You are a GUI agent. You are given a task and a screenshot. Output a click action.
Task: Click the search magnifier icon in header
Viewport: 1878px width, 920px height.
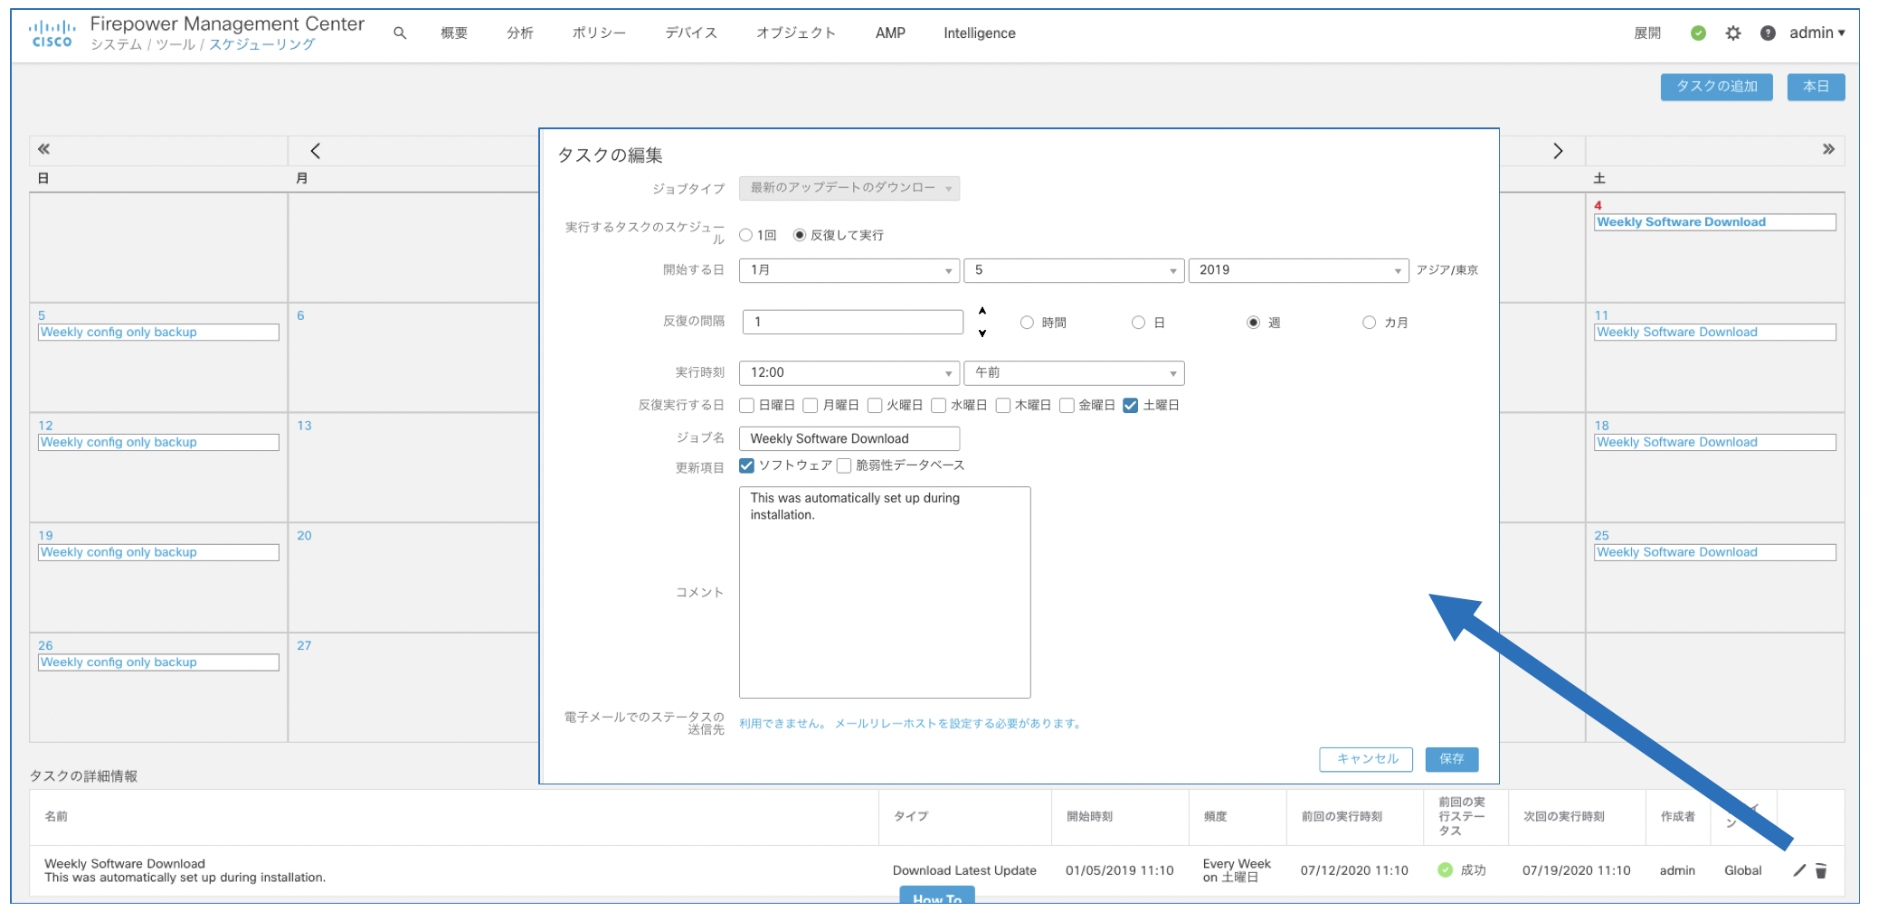pyautogui.click(x=399, y=33)
